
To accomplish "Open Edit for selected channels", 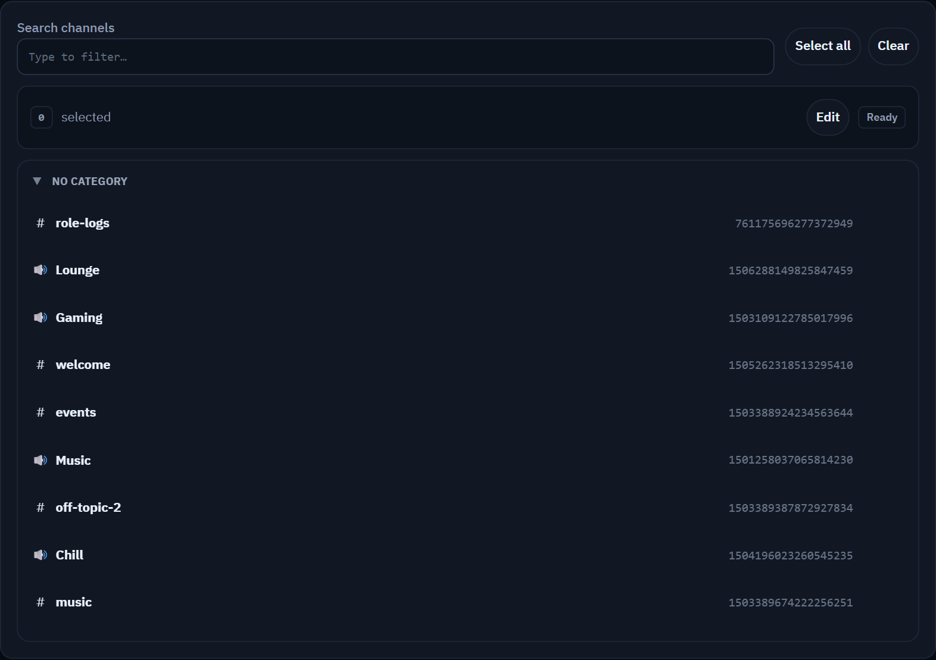I will click(828, 117).
